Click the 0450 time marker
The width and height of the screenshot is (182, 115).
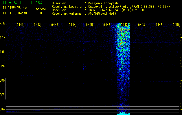coord(176,25)
